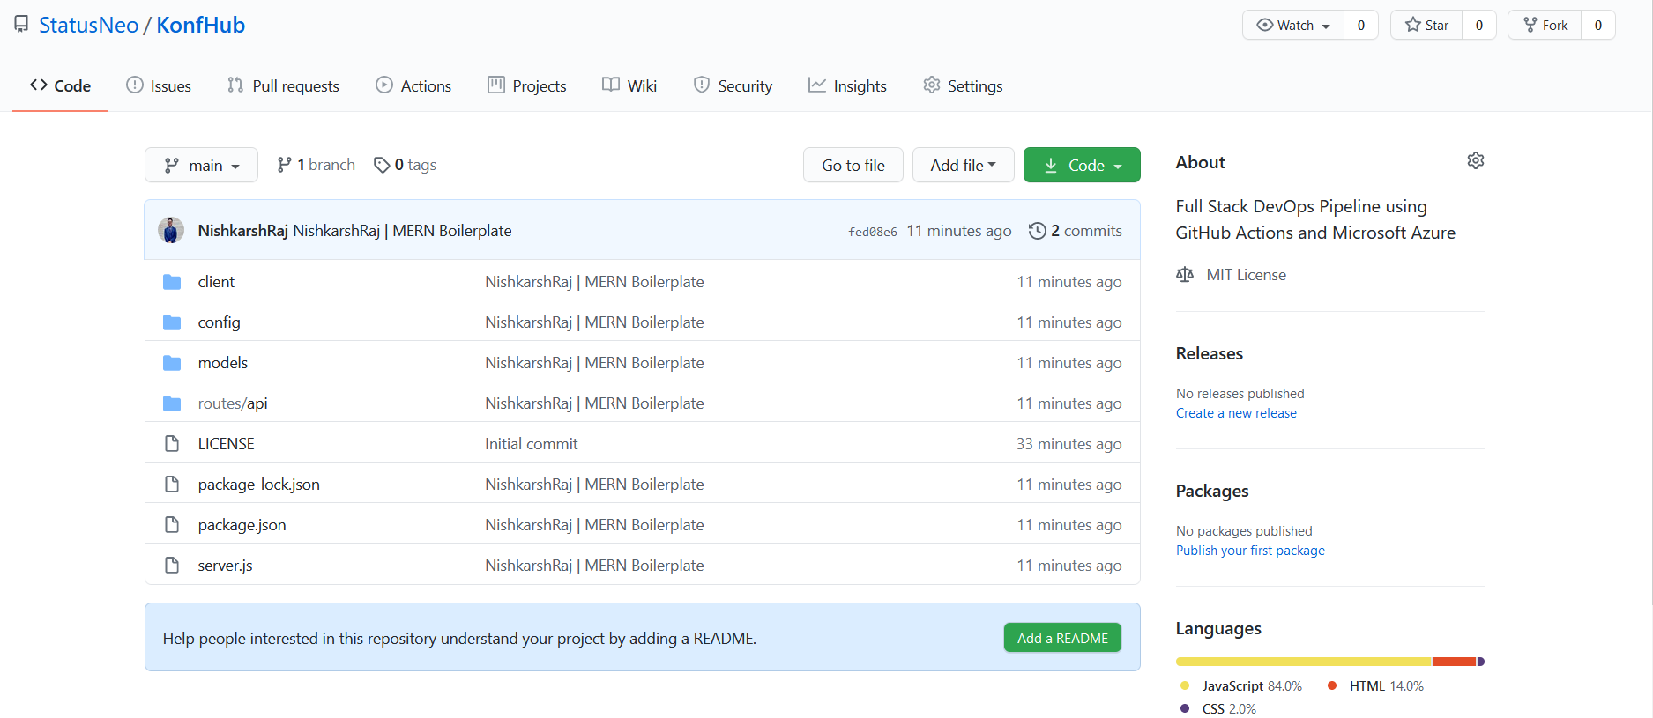
Task: Open the LICENSE file
Action: pyautogui.click(x=226, y=444)
